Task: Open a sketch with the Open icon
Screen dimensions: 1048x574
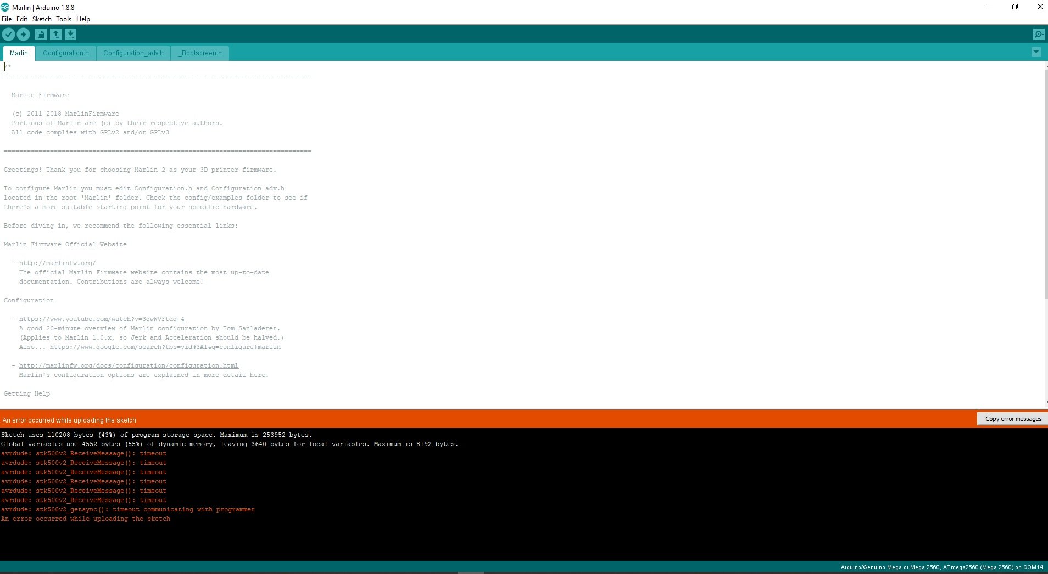Action: coord(55,34)
